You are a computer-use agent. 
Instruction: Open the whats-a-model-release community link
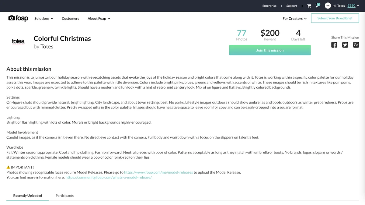[x=109, y=177]
